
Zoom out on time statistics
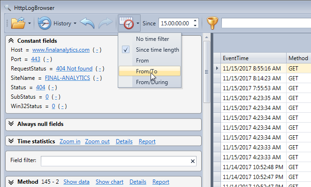(x=97, y=141)
